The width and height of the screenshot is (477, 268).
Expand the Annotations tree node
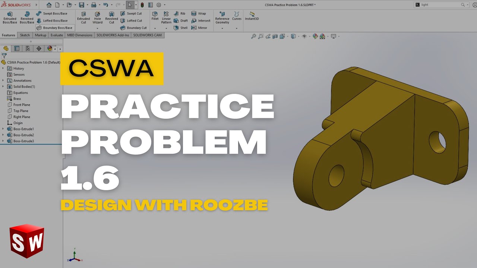pos(3,80)
